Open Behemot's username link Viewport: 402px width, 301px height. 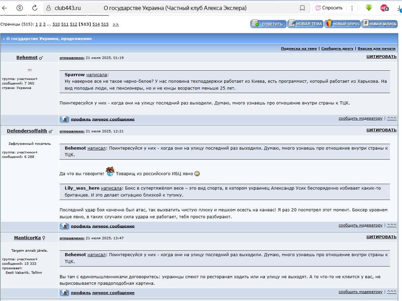click(x=27, y=58)
